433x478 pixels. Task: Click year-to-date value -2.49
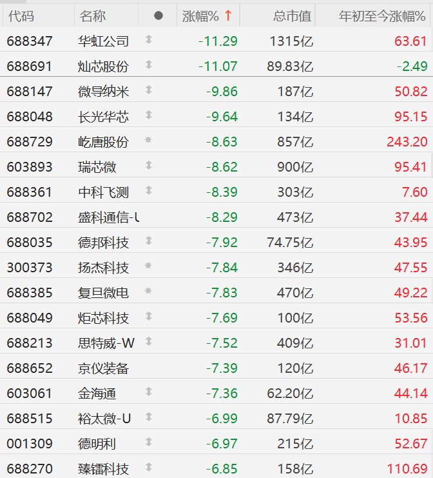pos(412,66)
